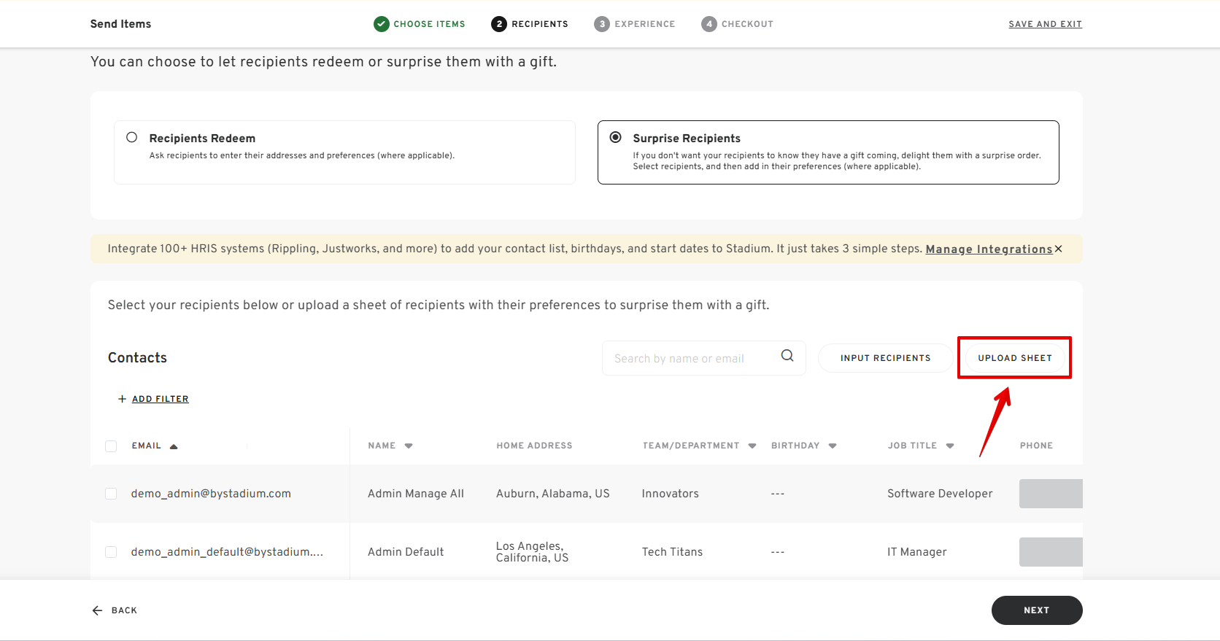Select the Surprise Recipients radio button
The height and width of the screenshot is (641, 1220).
(616, 137)
